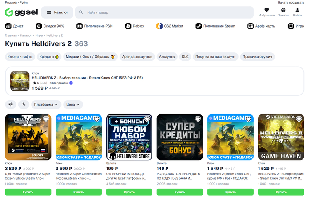Image resolution: width=311 pixels, height=197 pixels.
Task: Favorite the Супер кредиты 149 ₽ card
Action: pyautogui.click(x=198, y=119)
